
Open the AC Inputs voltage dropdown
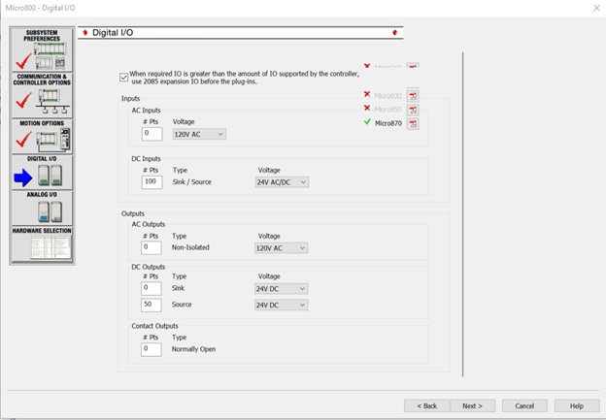tap(199, 134)
